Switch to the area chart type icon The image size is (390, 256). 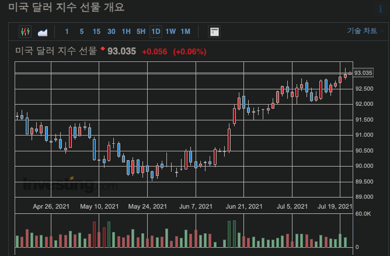[43, 32]
